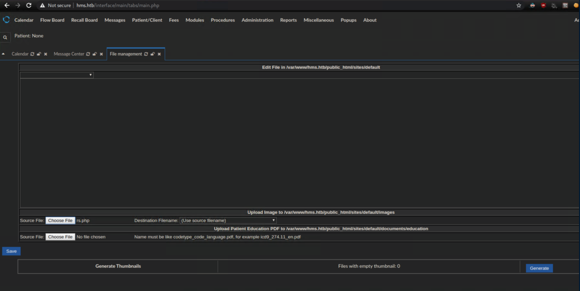580x291 pixels.
Task: Refresh the Calendar tab content
Action: pos(32,54)
